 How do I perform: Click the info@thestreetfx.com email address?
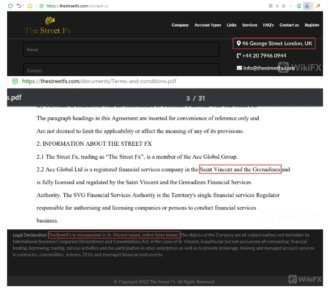point(269,68)
